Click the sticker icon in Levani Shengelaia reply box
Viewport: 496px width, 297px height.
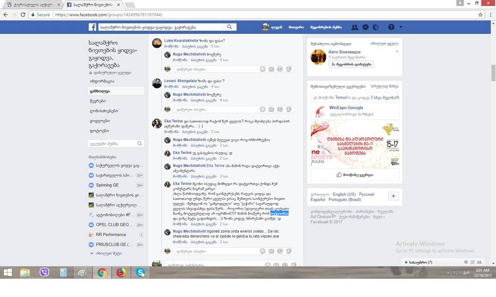tap(289, 109)
